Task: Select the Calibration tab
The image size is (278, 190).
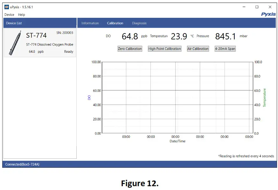Action: [115, 23]
